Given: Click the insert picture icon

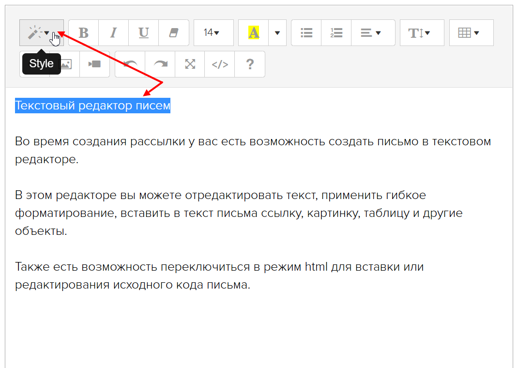Looking at the screenshot, I should coord(65,64).
